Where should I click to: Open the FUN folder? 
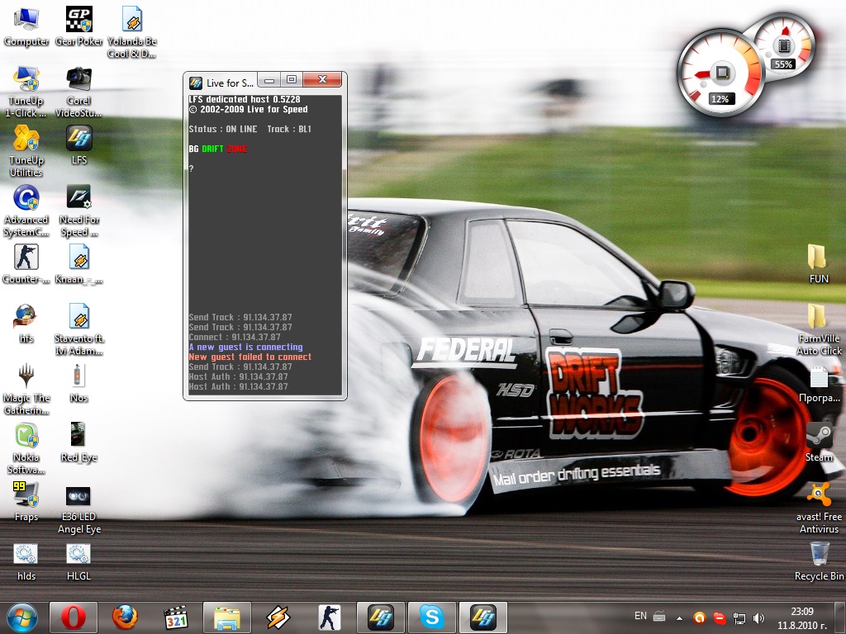(x=819, y=263)
